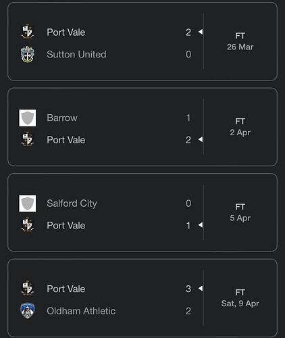285x338 pixels.
Task: Click Port Vale crest in Barrow match
Action: [28, 139]
